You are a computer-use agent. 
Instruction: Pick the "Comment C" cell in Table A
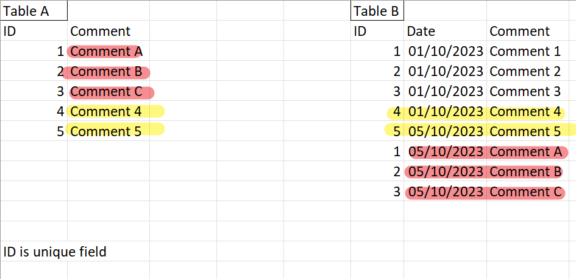coord(108,91)
